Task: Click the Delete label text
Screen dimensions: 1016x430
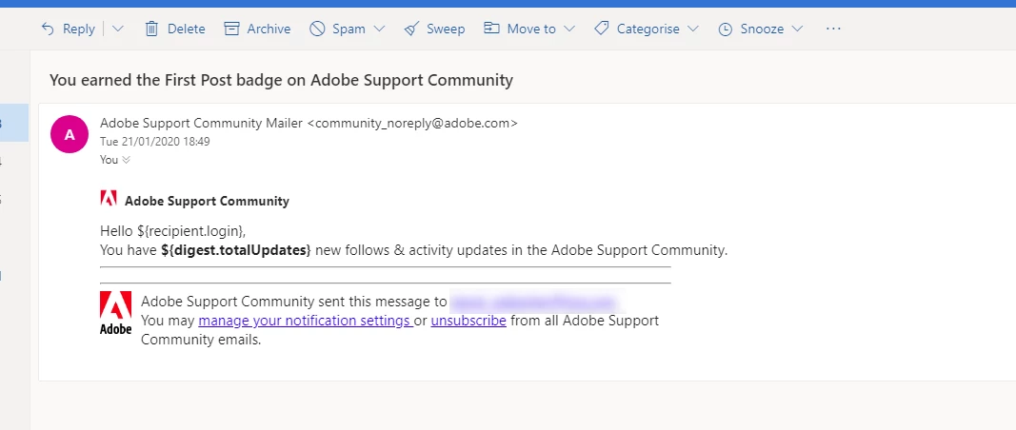Action: pos(187,29)
